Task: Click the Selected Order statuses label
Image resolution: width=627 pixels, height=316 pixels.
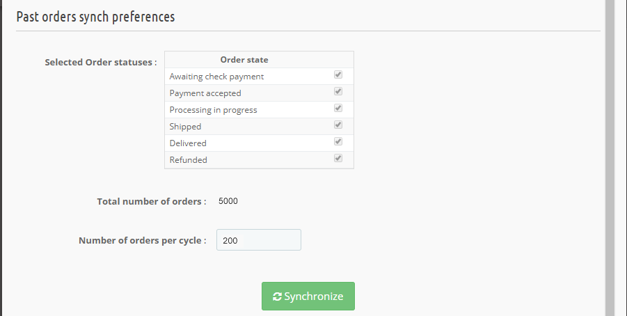Action: [x=101, y=63]
